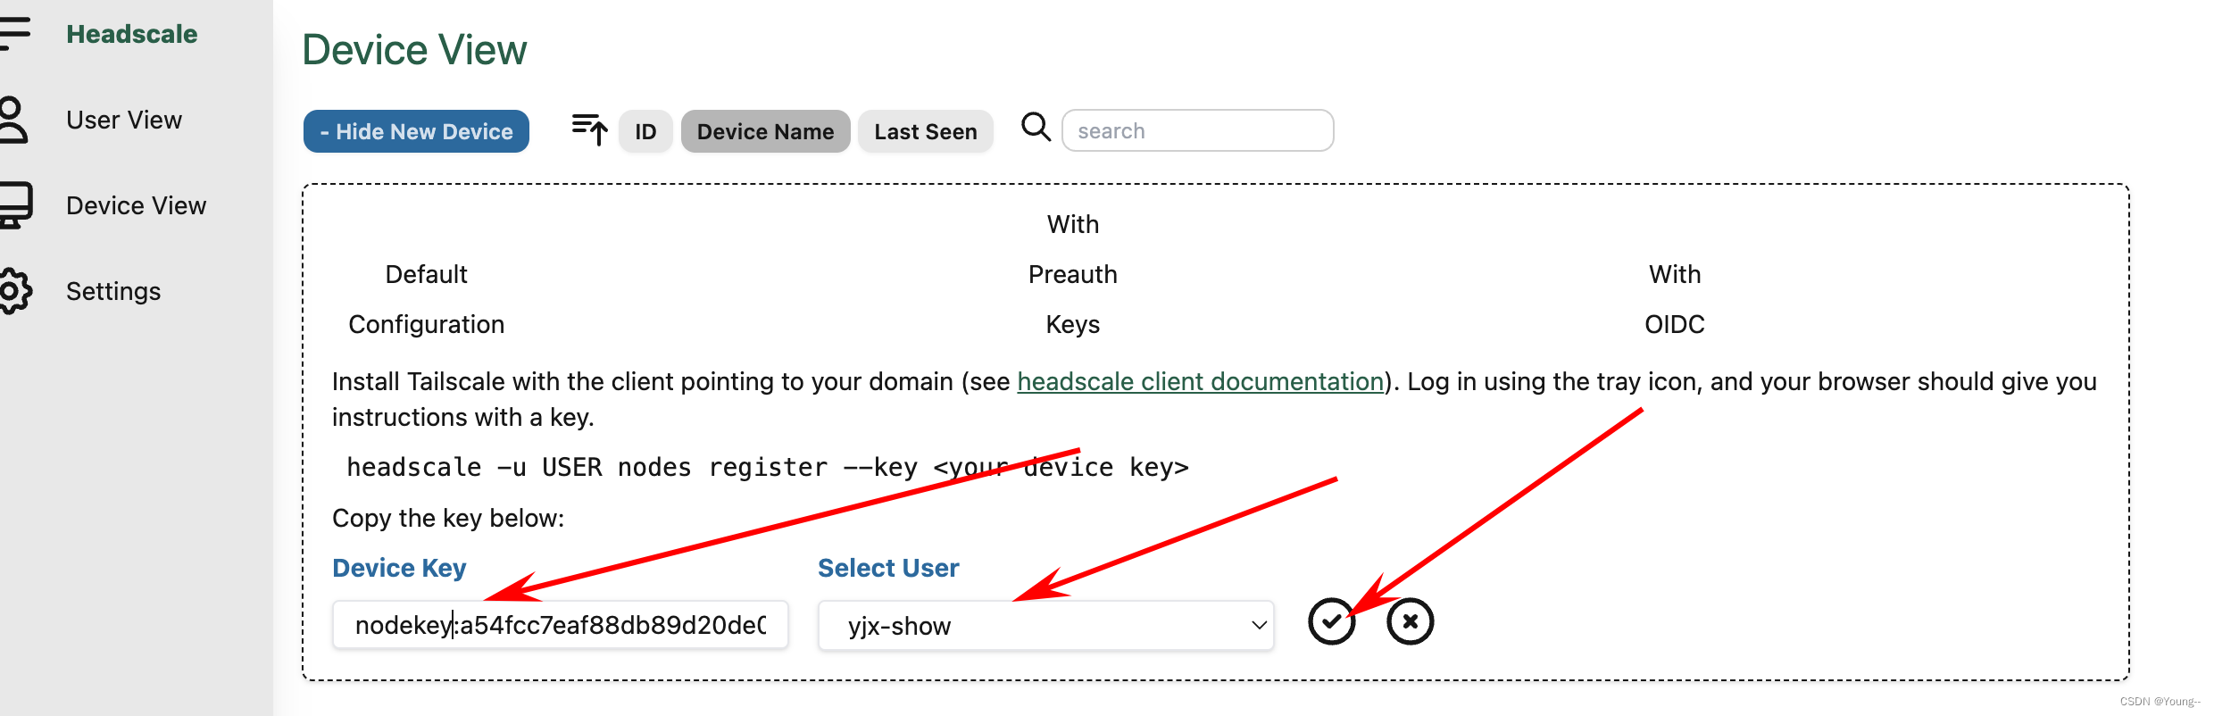Toggle sort direction arrow icon

(x=590, y=130)
